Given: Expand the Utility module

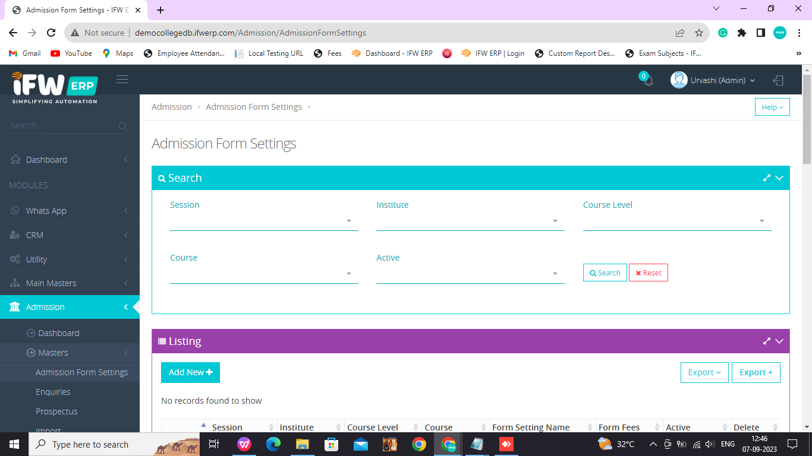Looking at the screenshot, I should pos(70,259).
